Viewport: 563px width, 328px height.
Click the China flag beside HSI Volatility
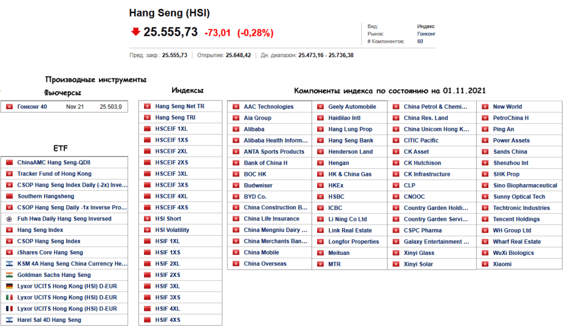point(147,230)
